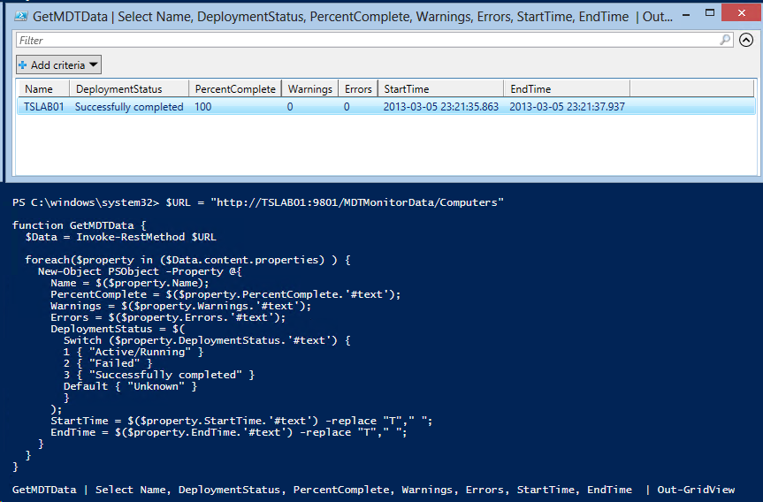Click the StartTime value 23:21:35.863
The width and height of the screenshot is (763, 502).
click(440, 107)
